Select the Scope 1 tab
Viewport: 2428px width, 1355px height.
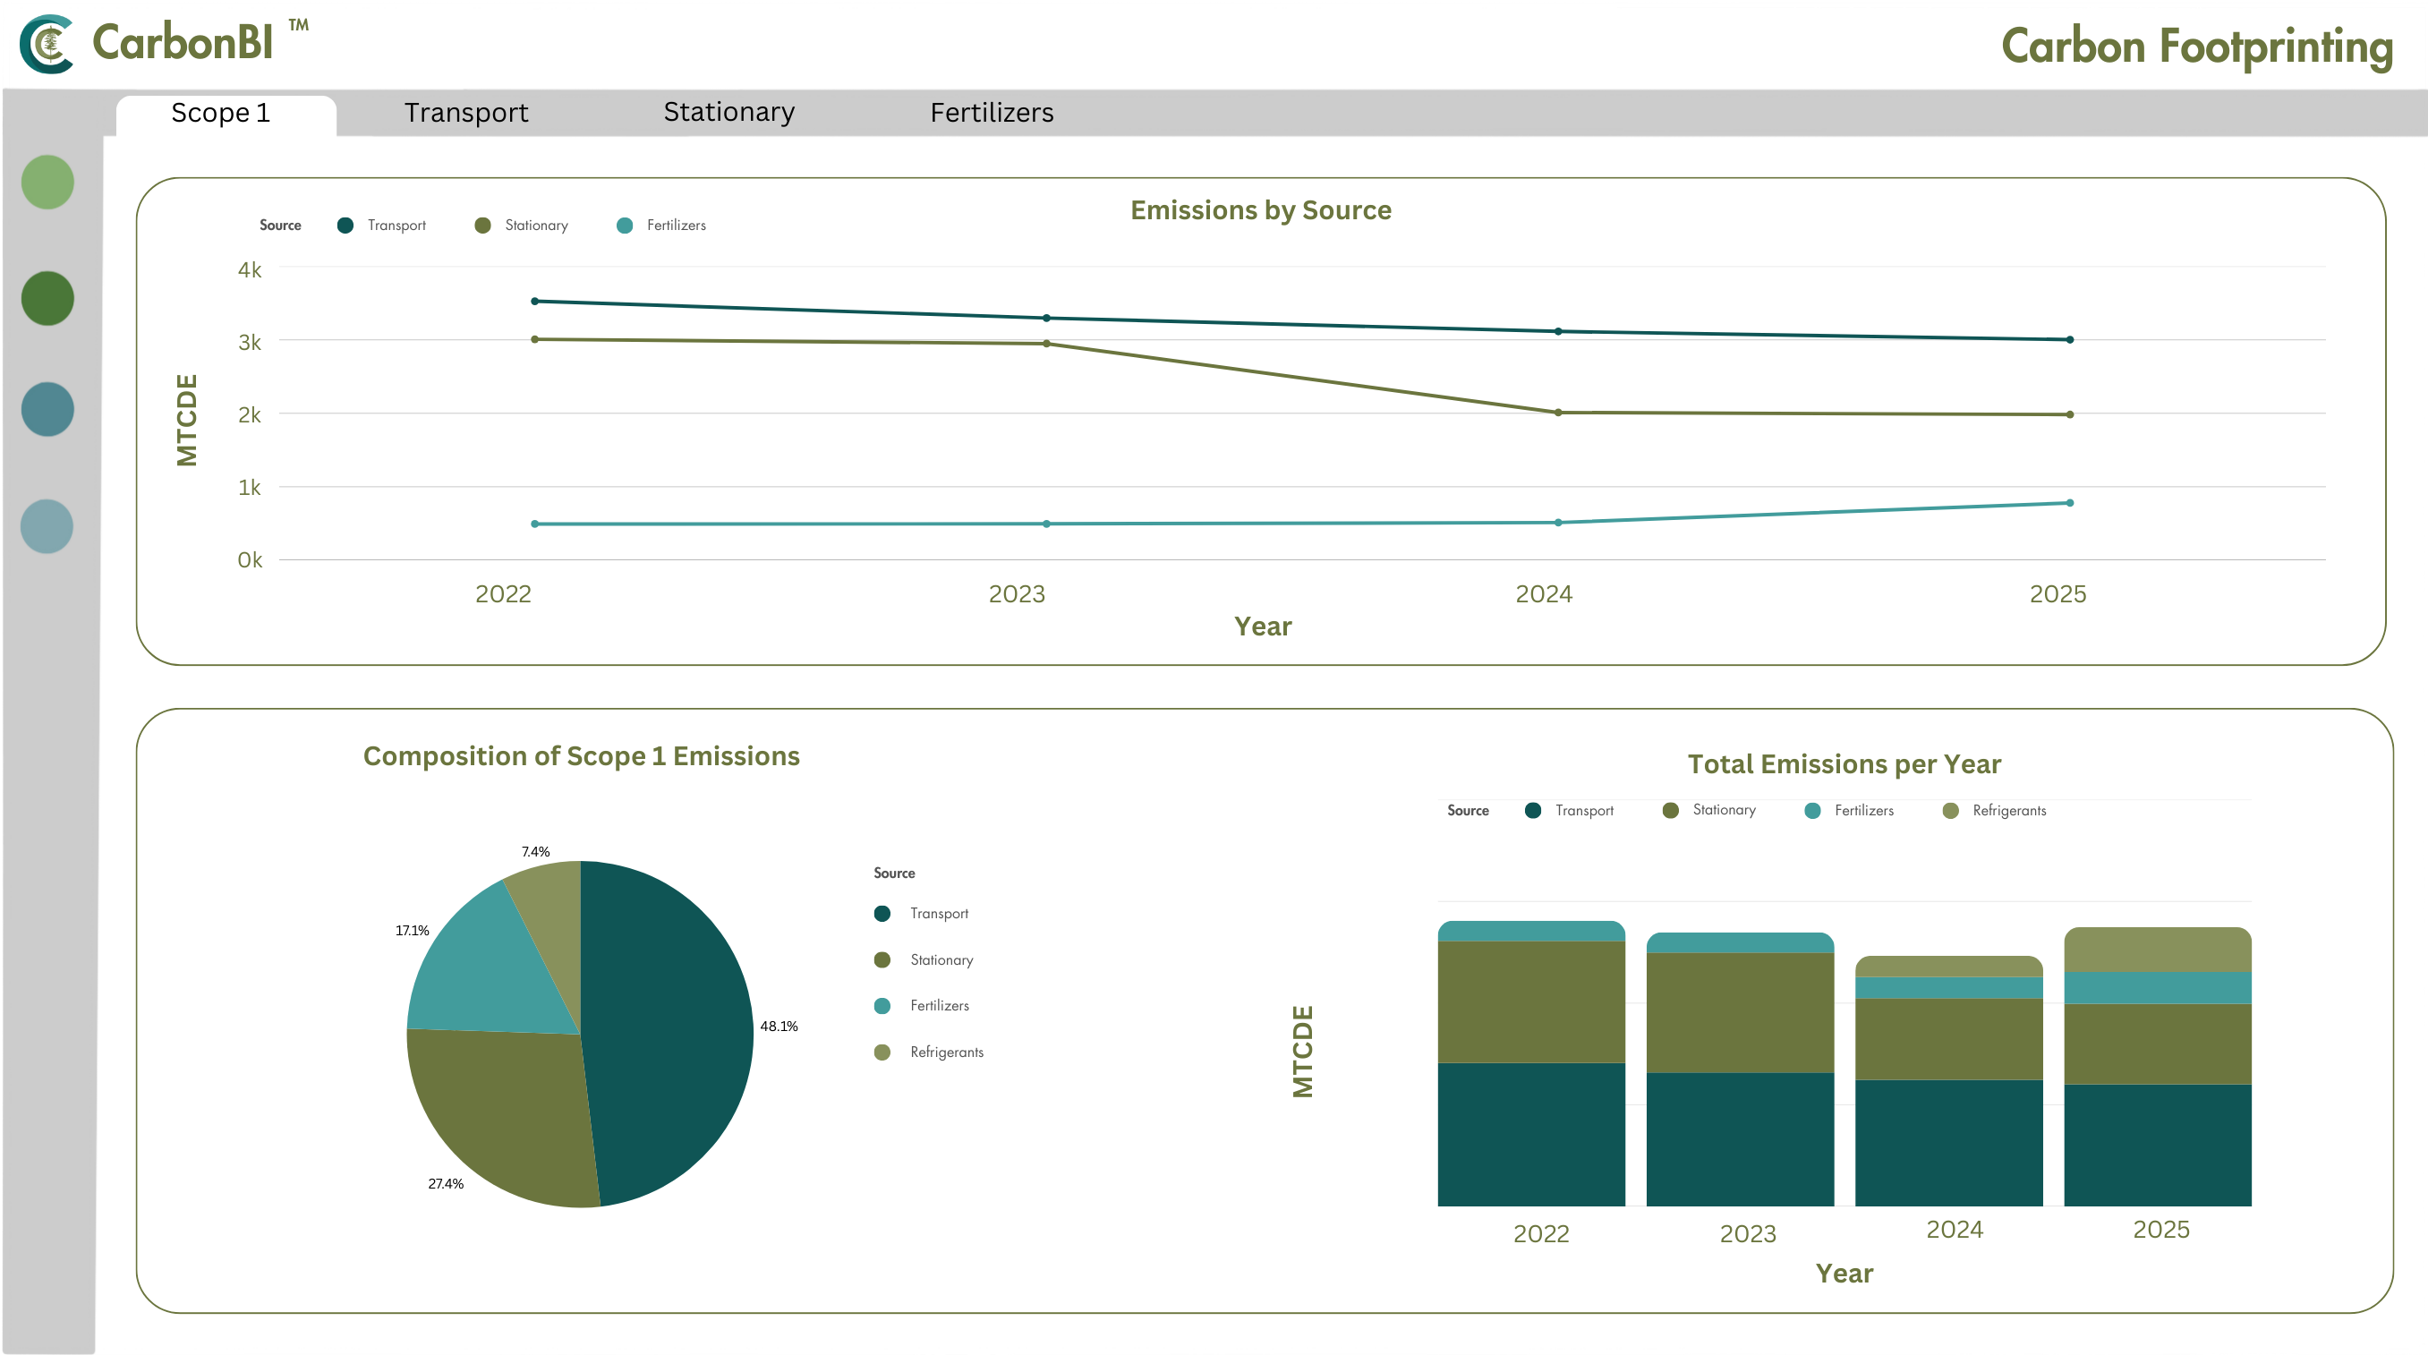point(220,113)
